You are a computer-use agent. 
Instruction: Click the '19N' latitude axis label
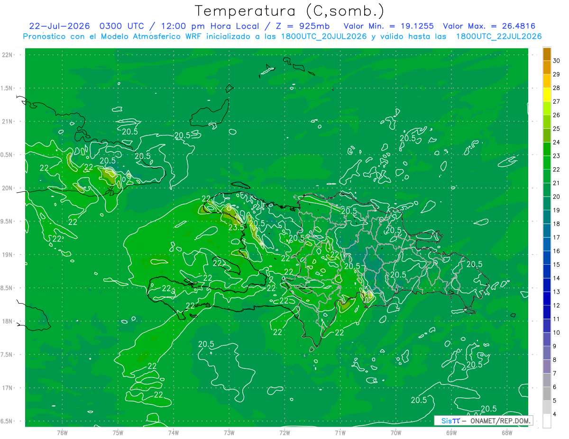click(x=7, y=255)
